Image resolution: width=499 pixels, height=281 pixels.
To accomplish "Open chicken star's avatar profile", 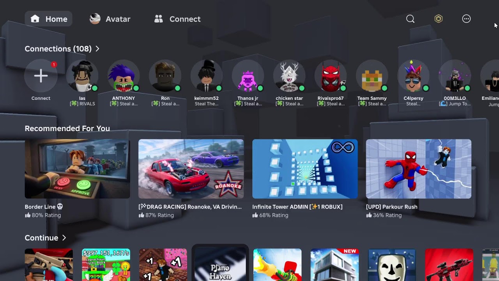I will point(289,76).
